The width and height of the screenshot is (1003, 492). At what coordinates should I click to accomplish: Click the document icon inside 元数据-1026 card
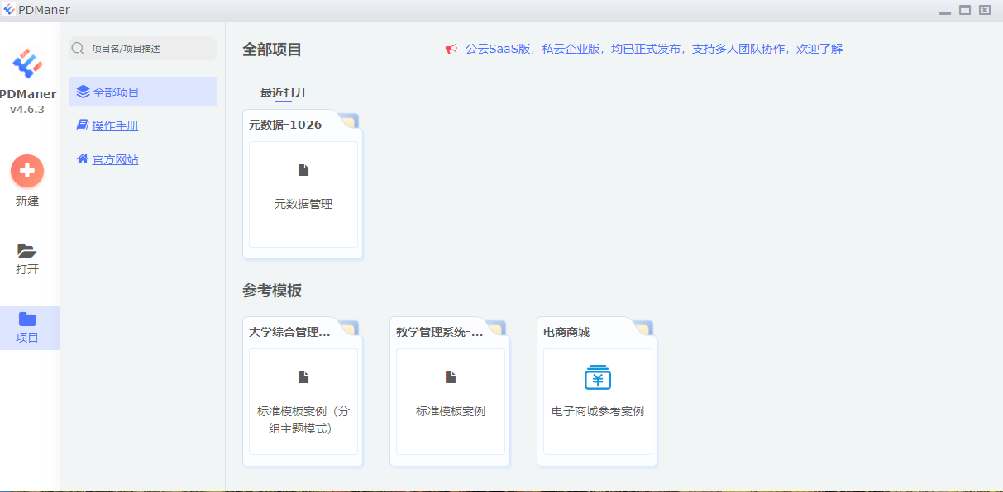click(303, 168)
